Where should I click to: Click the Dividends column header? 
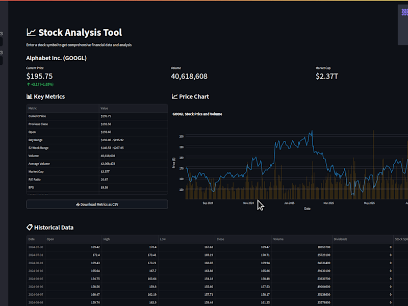(x=363, y=239)
